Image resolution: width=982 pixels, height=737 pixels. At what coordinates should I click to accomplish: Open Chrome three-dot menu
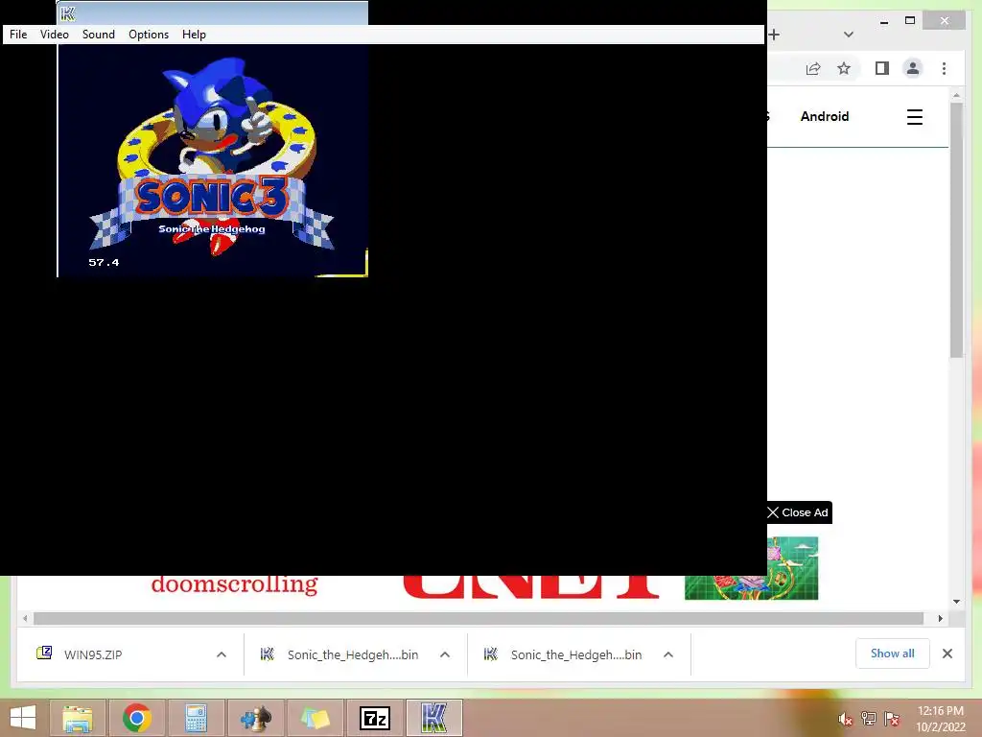(x=944, y=68)
